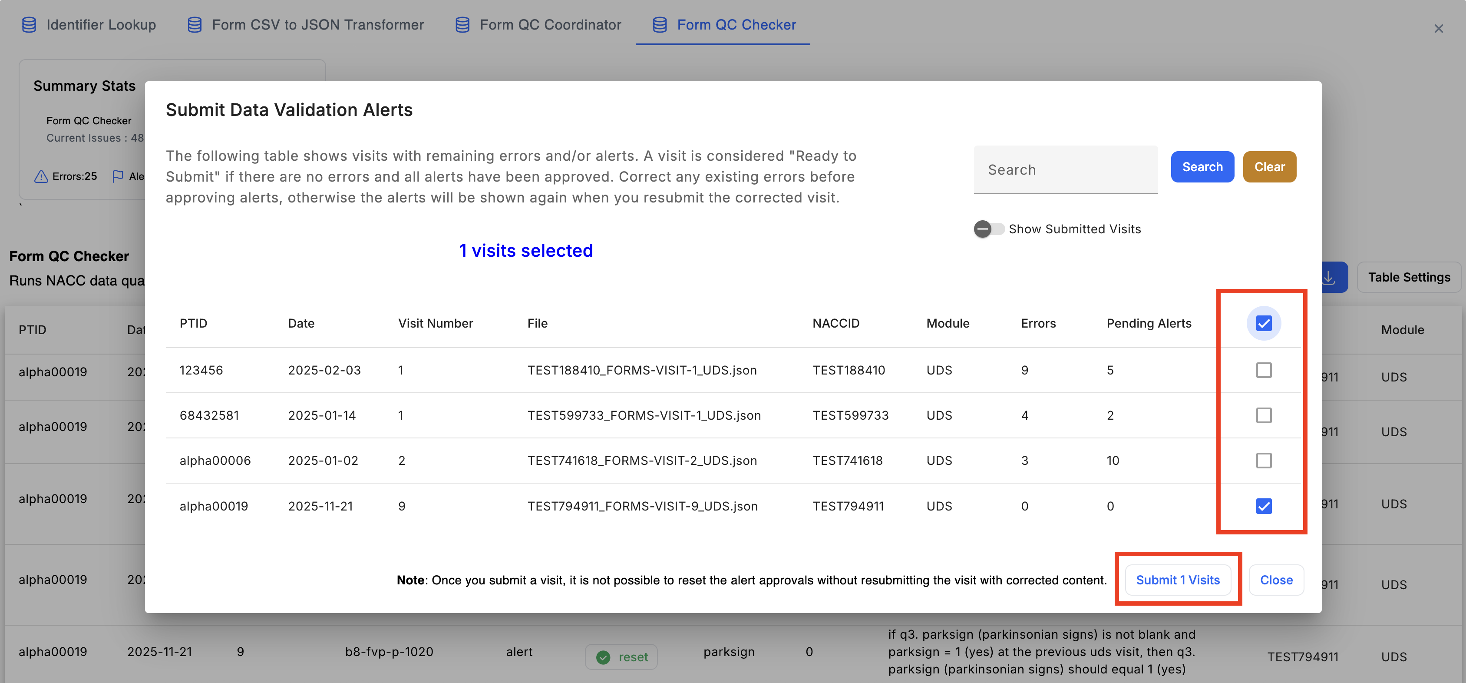Screen dimensions: 1466x683
Task: Uncheck the box for alpha00019 visit
Action: tap(1264, 506)
